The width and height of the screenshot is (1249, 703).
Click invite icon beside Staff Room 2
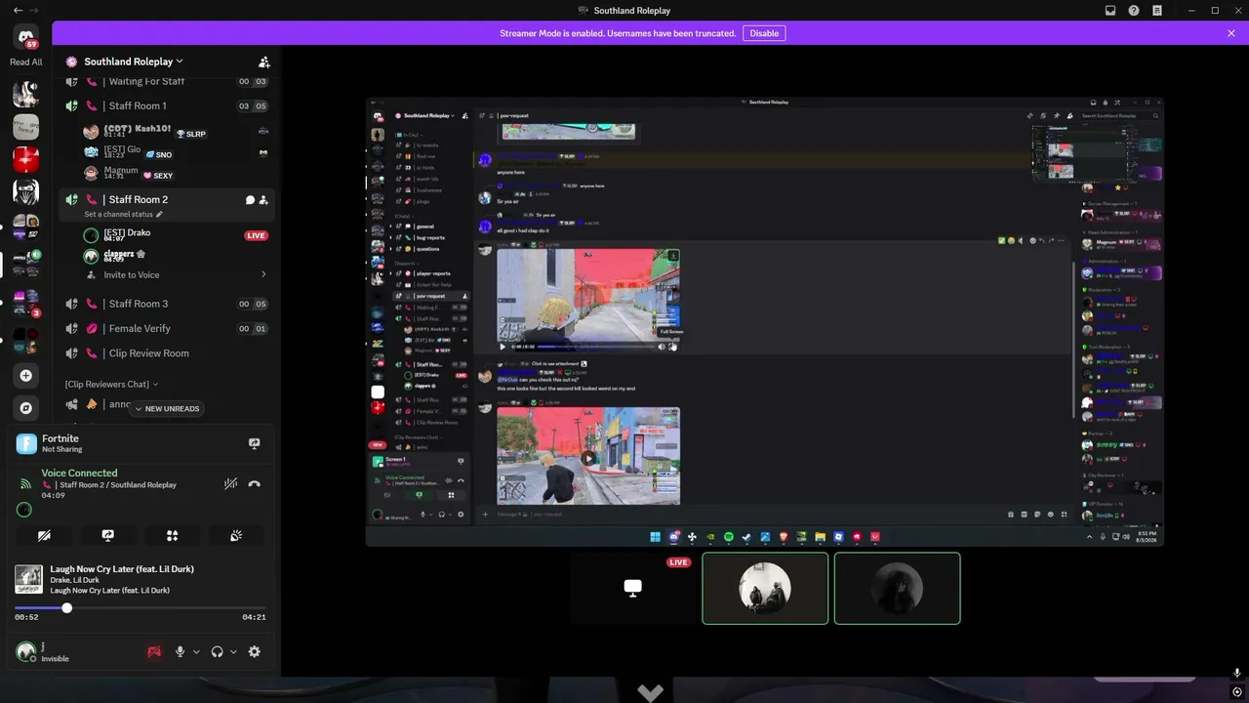tap(263, 200)
